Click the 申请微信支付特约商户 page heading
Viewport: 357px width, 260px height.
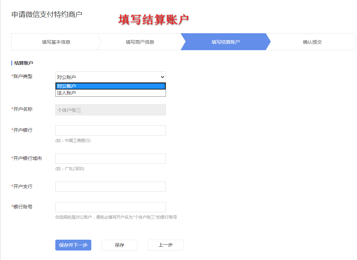pos(47,14)
